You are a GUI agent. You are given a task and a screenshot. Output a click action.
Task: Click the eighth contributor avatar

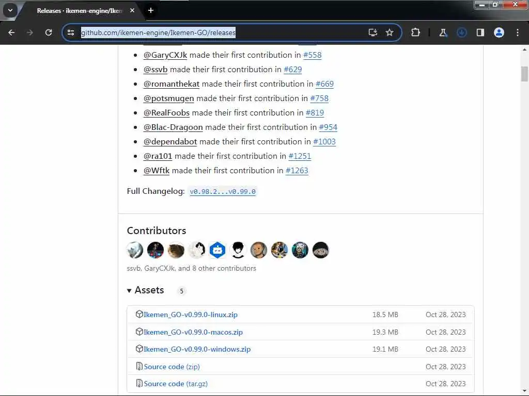coord(279,250)
